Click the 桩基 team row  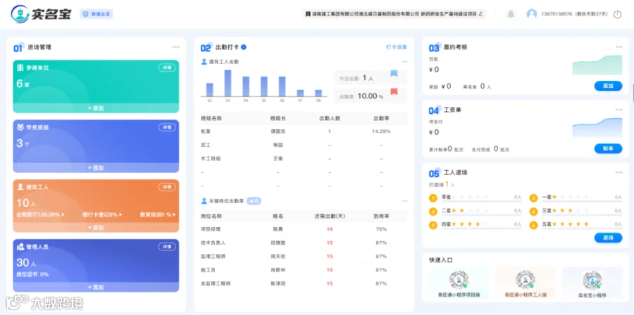click(x=304, y=131)
